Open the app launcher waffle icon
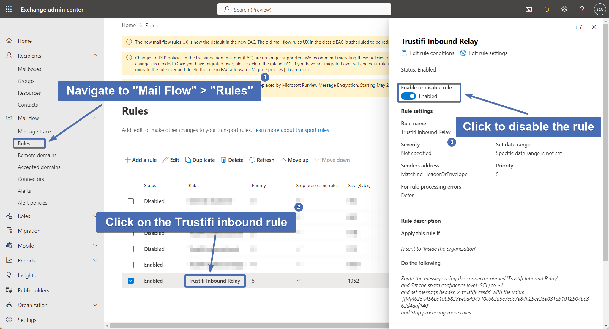 [9, 9]
